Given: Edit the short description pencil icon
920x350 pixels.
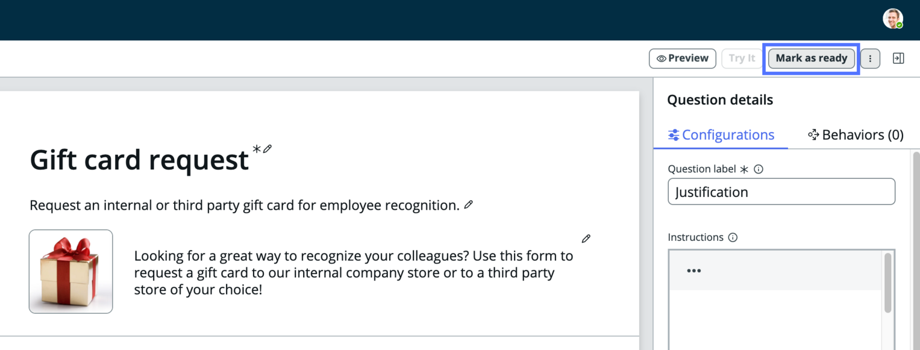Looking at the screenshot, I should coord(468,205).
